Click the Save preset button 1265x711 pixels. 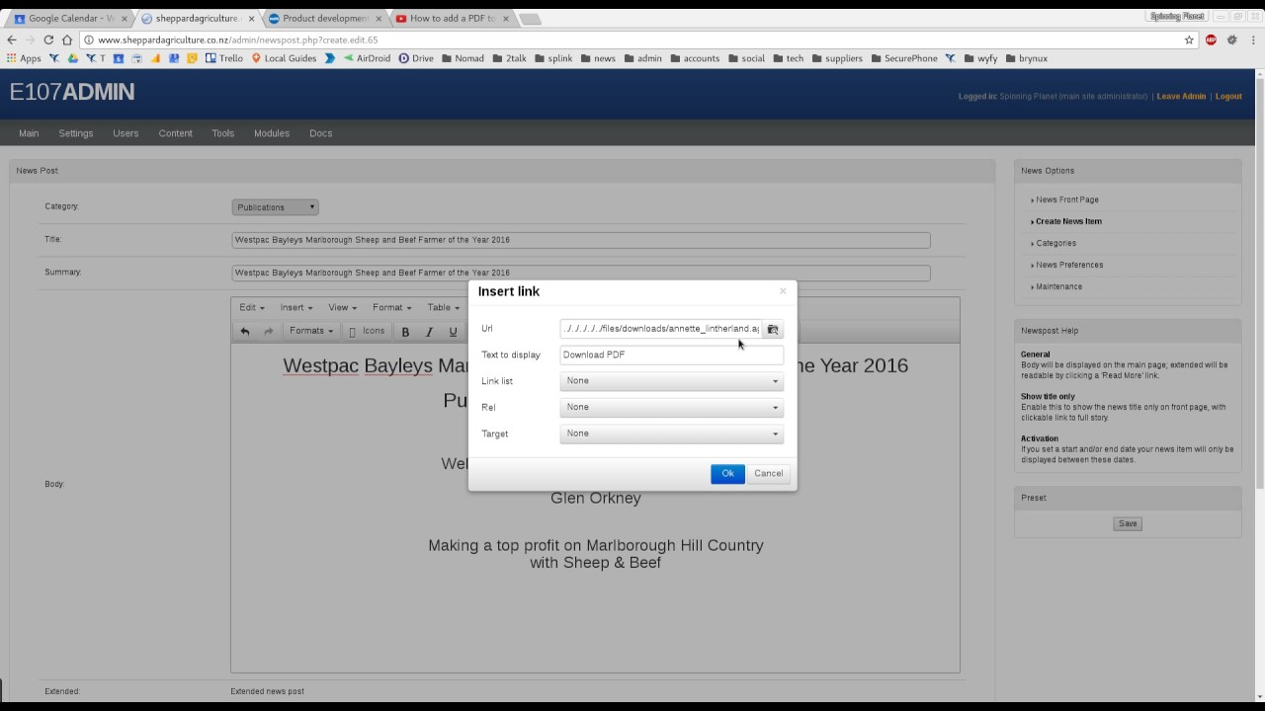(x=1128, y=523)
